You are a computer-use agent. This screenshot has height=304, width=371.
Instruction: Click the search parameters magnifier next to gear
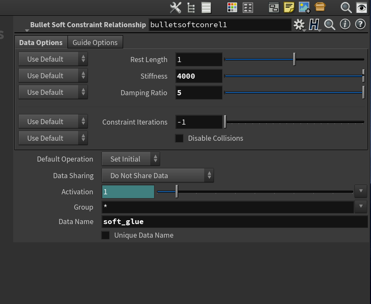pos(329,25)
